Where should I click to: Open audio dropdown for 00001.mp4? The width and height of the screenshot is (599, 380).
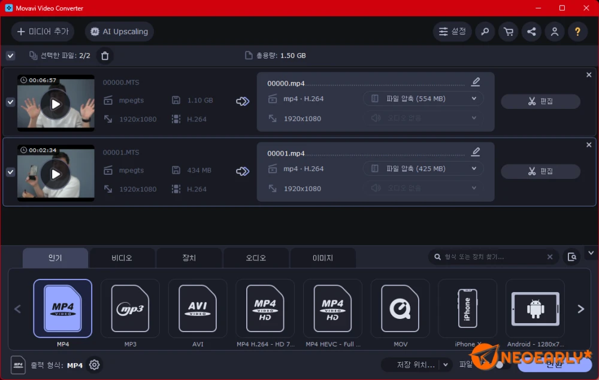click(x=423, y=188)
